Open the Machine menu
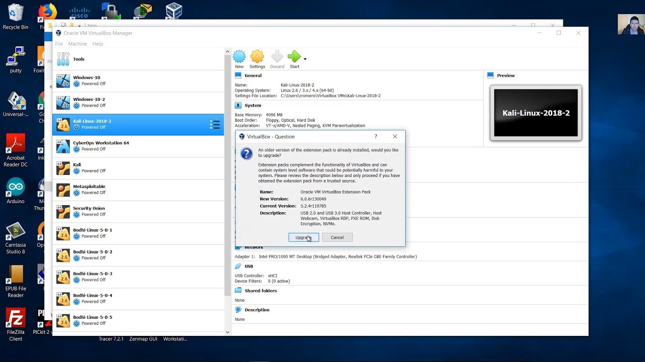 pyautogui.click(x=78, y=44)
